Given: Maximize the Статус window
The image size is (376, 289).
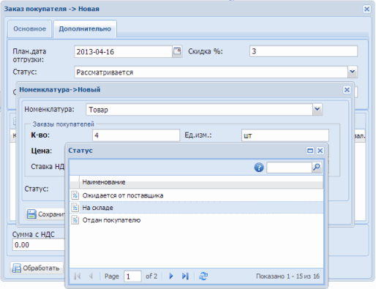Looking at the screenshot, I should [310, 151].
